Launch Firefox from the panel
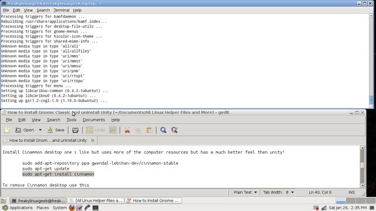376x211 pixels. (x=72, y=207)
